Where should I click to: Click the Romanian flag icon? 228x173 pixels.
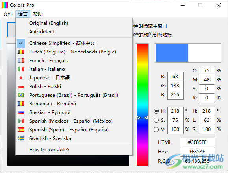click(x=21, y=104)
